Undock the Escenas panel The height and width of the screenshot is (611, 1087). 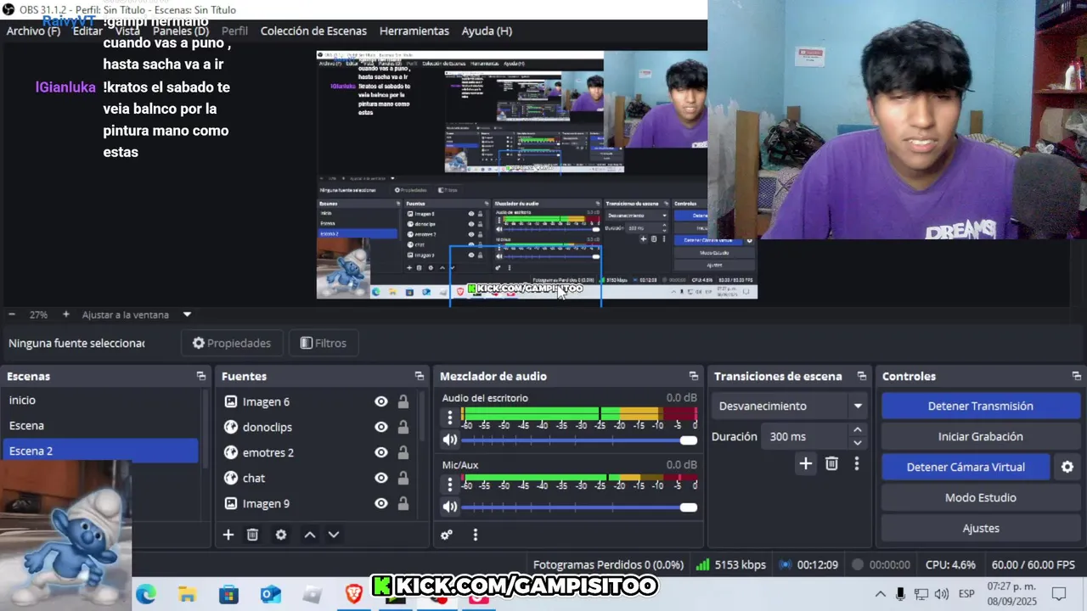click(201, 376)
